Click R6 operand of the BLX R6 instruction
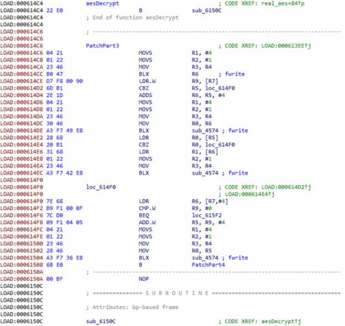This screenshot has width=345, height=326. coord(194,74)
